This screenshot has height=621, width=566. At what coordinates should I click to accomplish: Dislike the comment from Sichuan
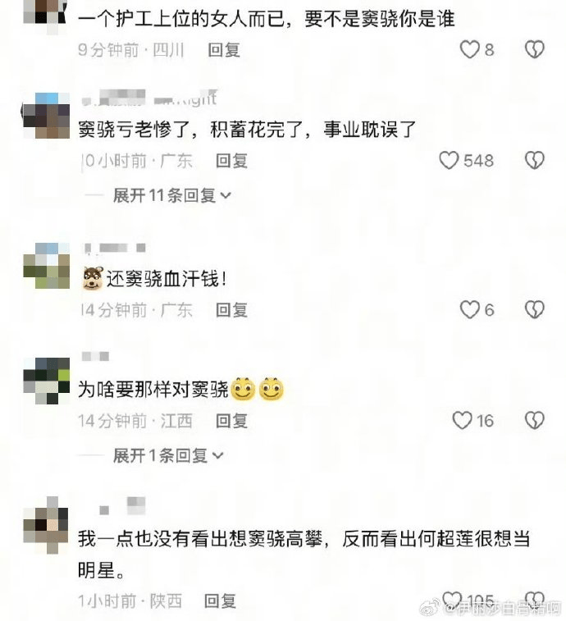pos(535,49)
